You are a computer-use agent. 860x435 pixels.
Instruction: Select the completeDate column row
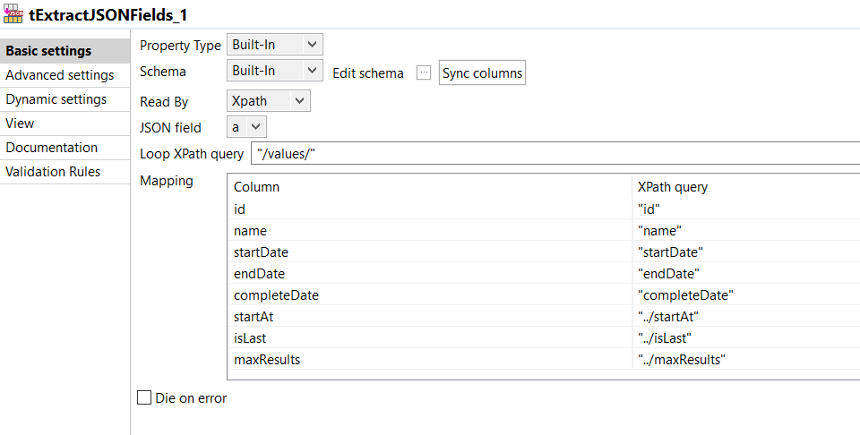(x=430, y=295)
